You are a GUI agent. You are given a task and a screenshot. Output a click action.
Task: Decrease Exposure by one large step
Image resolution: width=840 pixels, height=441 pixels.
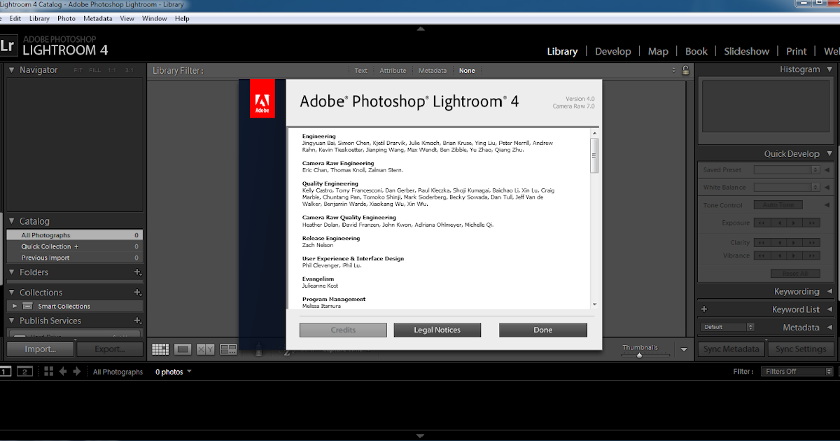[762, 223]
